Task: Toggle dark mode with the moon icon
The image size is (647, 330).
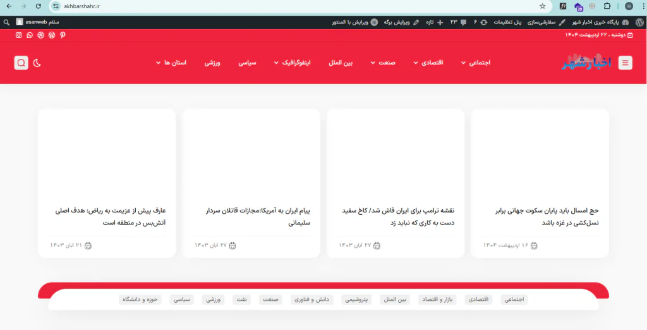Action: [37, 63]
